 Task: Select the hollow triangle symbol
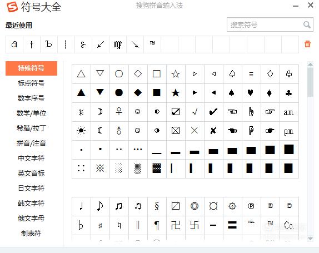tap(81, 74)
